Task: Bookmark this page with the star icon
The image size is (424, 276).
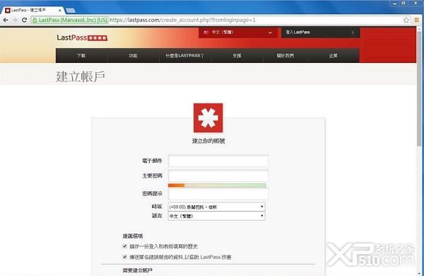Action: [406, 20]
